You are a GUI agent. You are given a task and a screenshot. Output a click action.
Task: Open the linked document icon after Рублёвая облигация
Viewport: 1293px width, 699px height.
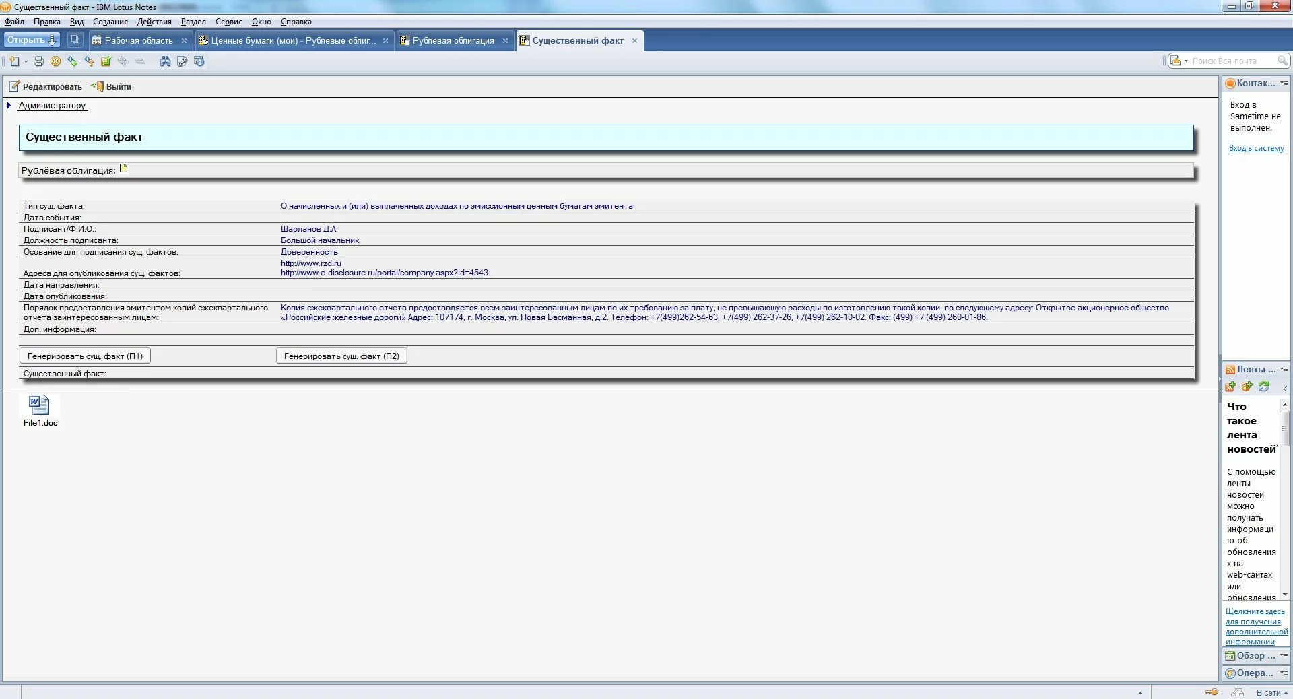123,169
